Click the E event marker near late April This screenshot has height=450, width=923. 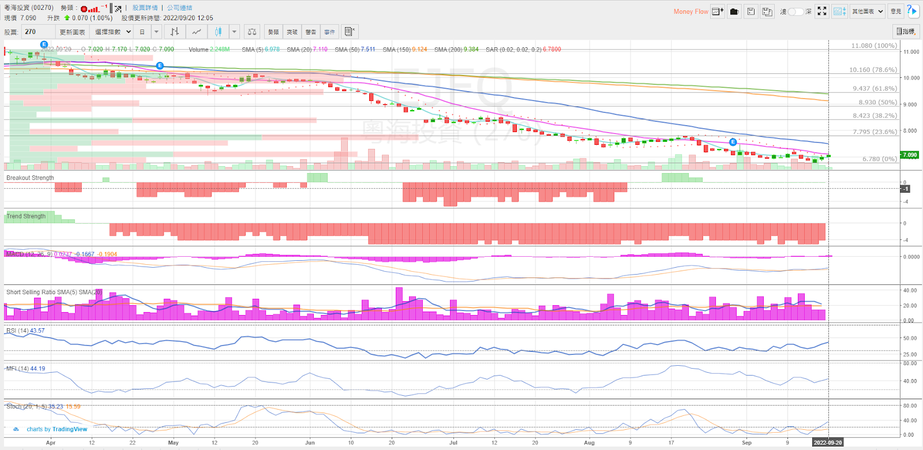click(x=160, y=66)
